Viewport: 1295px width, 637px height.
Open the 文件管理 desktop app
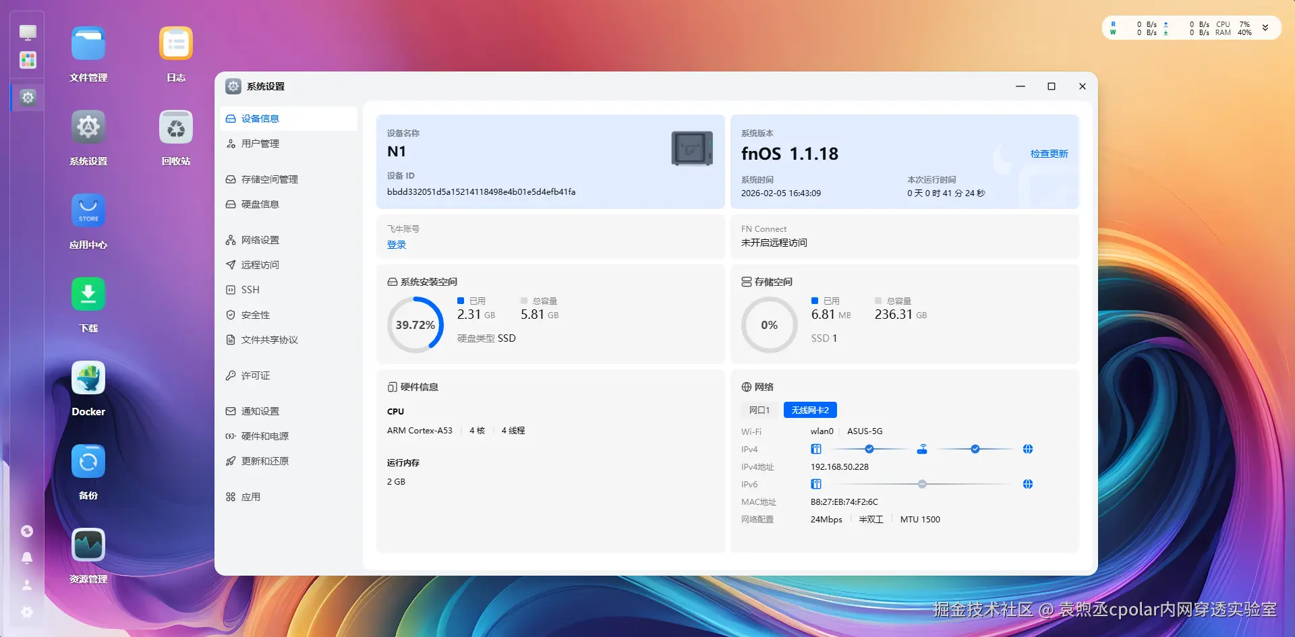tap(88, 44)
